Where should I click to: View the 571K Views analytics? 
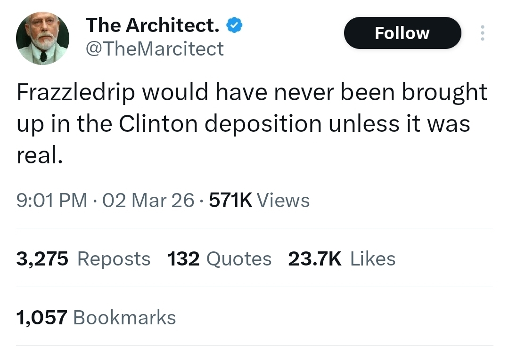(x=259, y=201)
